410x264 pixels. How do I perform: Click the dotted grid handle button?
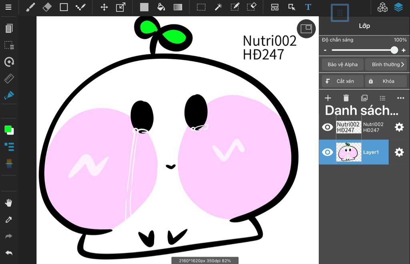pos(340,12)
